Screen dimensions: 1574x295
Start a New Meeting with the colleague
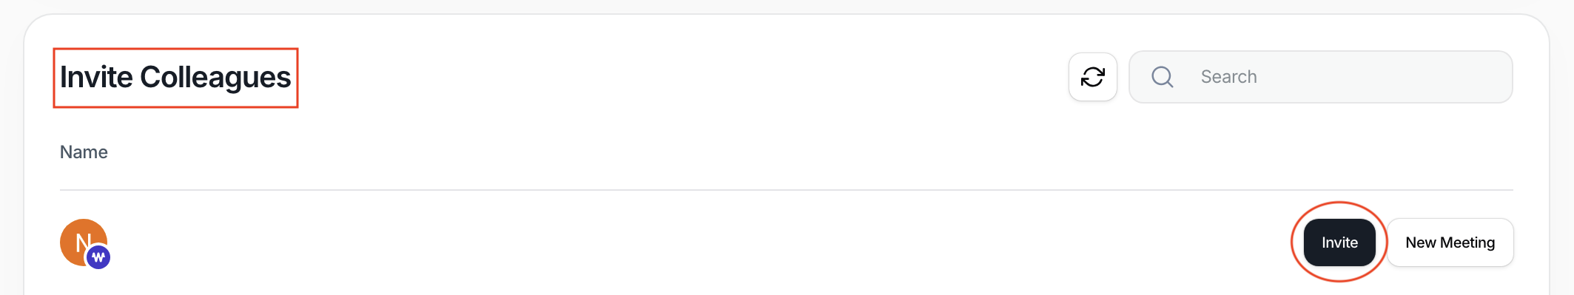coord(1450,243)
